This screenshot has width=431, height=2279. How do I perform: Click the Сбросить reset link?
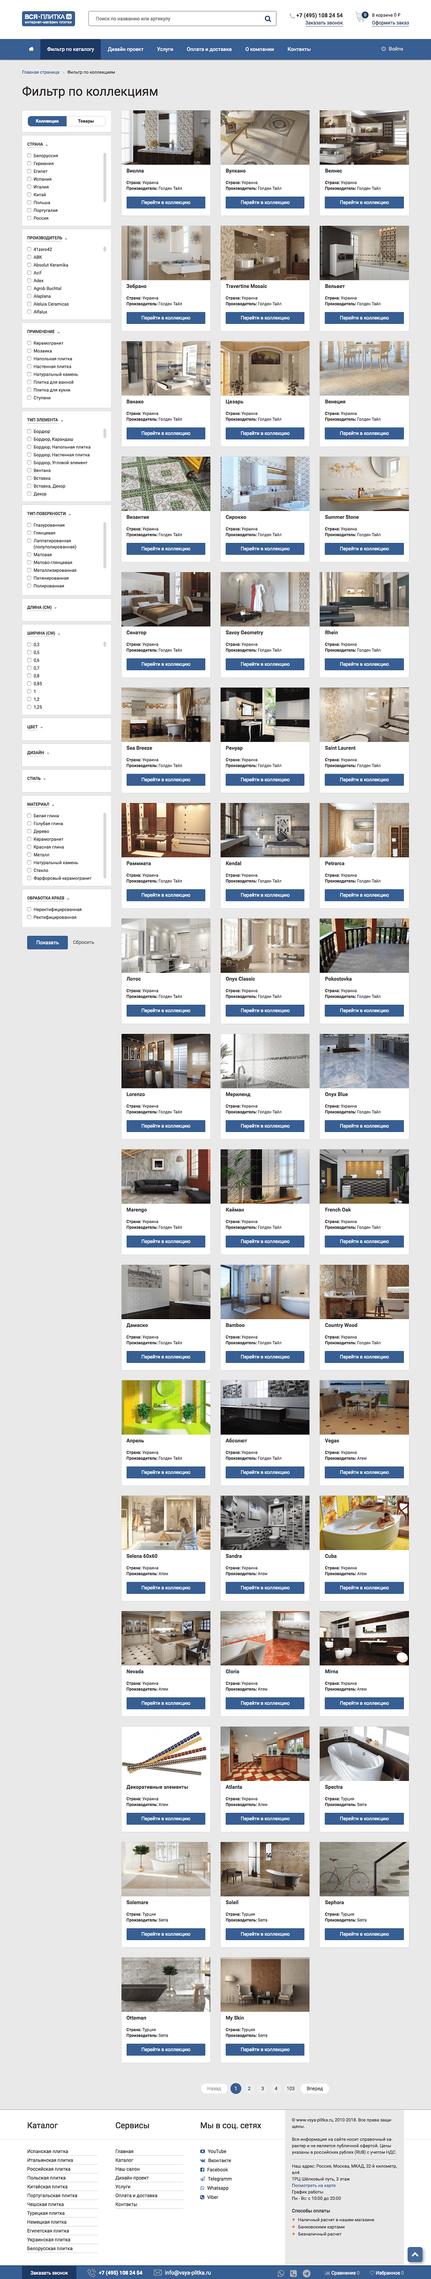pos(83,942)
